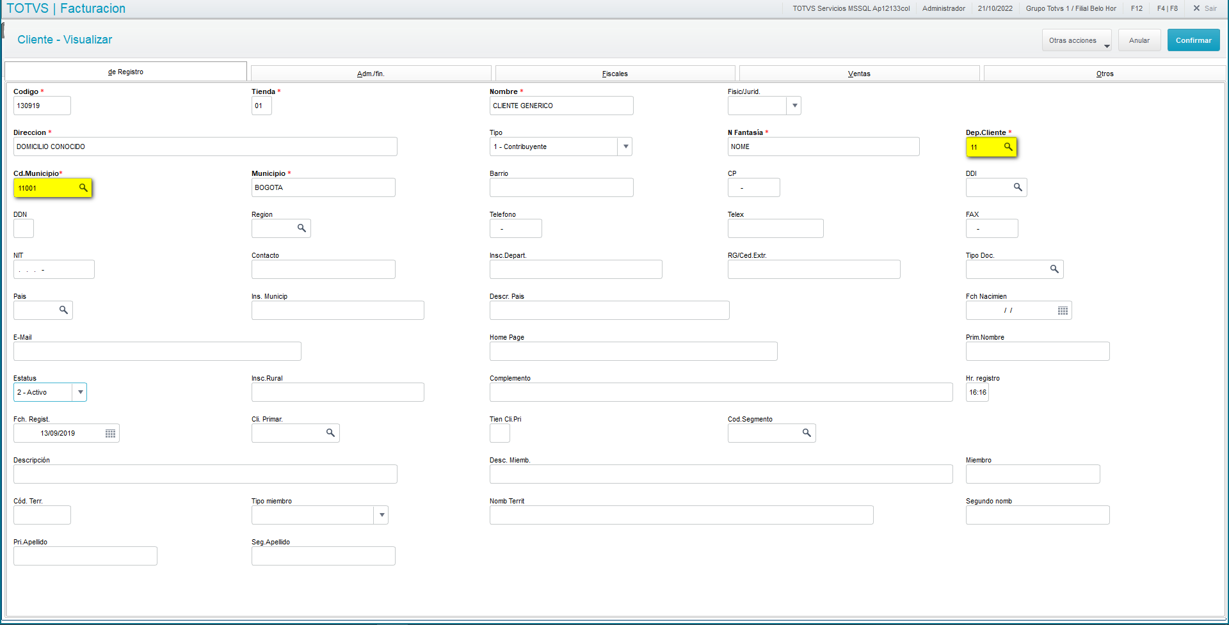Click the Telefono input field
The height and width of the screenshot is (625, 1229).
pyautogui.click(x=516, y=228)
